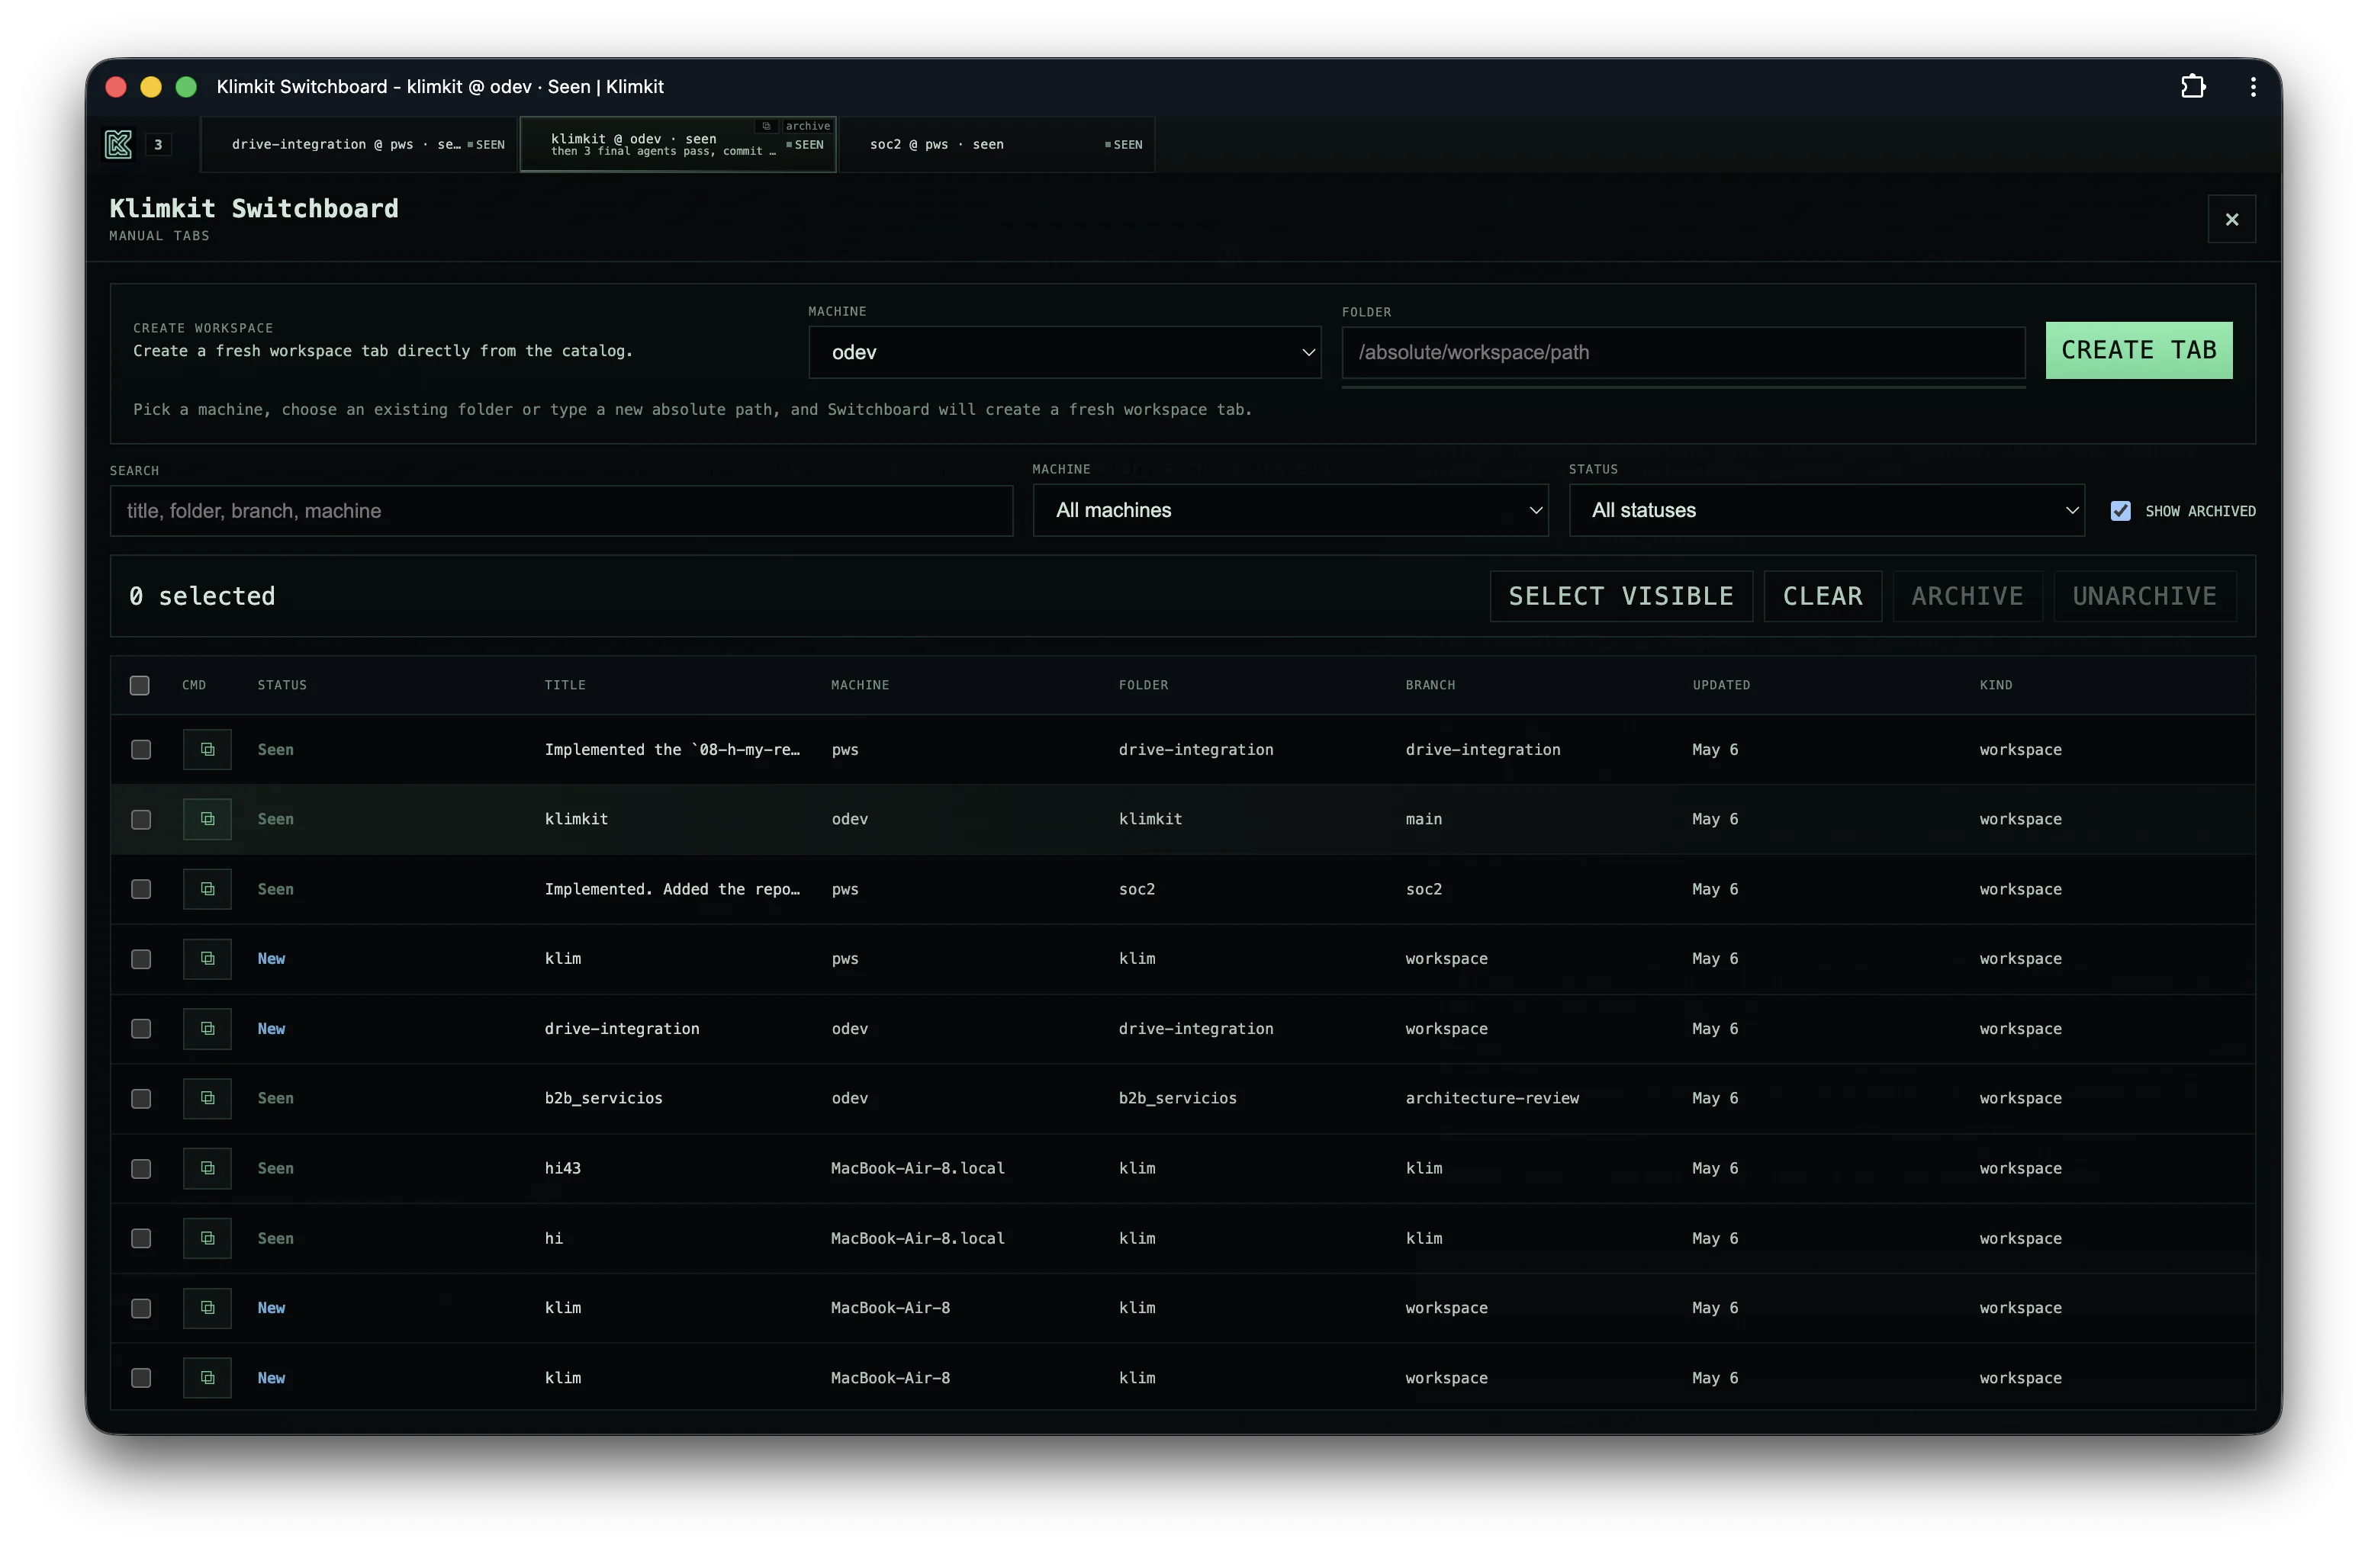Check the soc2 row checkbox
The image size is (2368, 1548).
coord(141,889)
